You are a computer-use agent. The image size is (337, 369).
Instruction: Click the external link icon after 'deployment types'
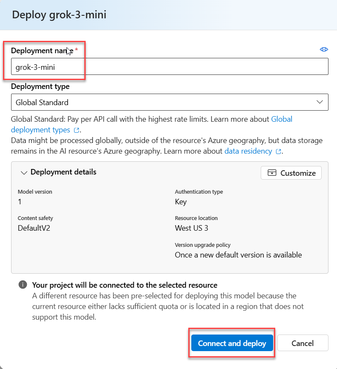coord(77,130)
